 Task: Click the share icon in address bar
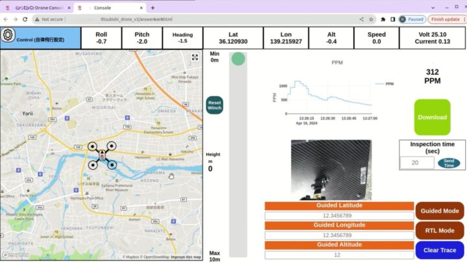[361, 19]
